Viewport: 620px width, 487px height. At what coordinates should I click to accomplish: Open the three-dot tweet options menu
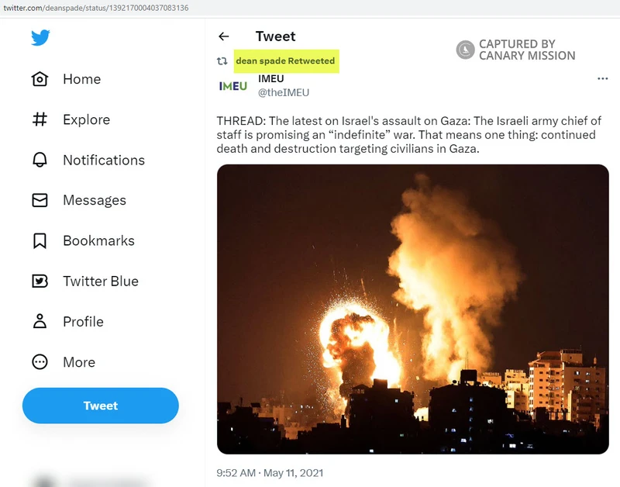(x=603, y=79)
